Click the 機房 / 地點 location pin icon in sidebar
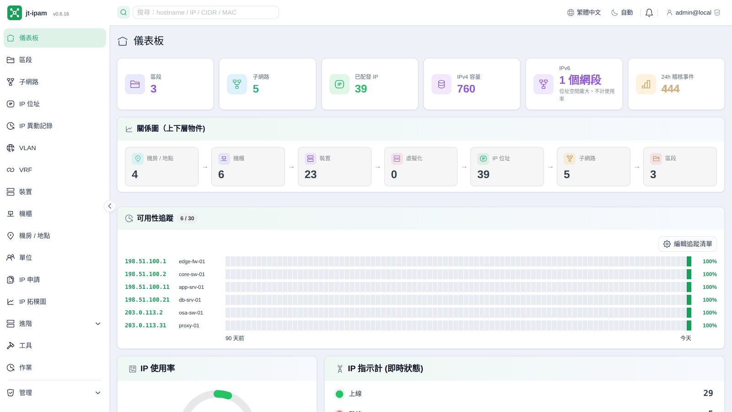Viewport: 732px width, 412px height. pos(11,236)
